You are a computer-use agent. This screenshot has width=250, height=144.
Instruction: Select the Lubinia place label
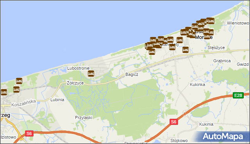57,100
